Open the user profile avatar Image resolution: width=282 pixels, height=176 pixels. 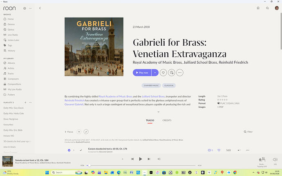coord(277,8)
